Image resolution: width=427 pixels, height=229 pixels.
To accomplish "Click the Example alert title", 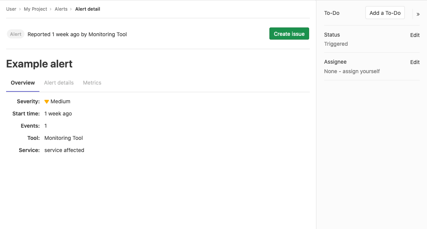I will [x=39, y=64].
